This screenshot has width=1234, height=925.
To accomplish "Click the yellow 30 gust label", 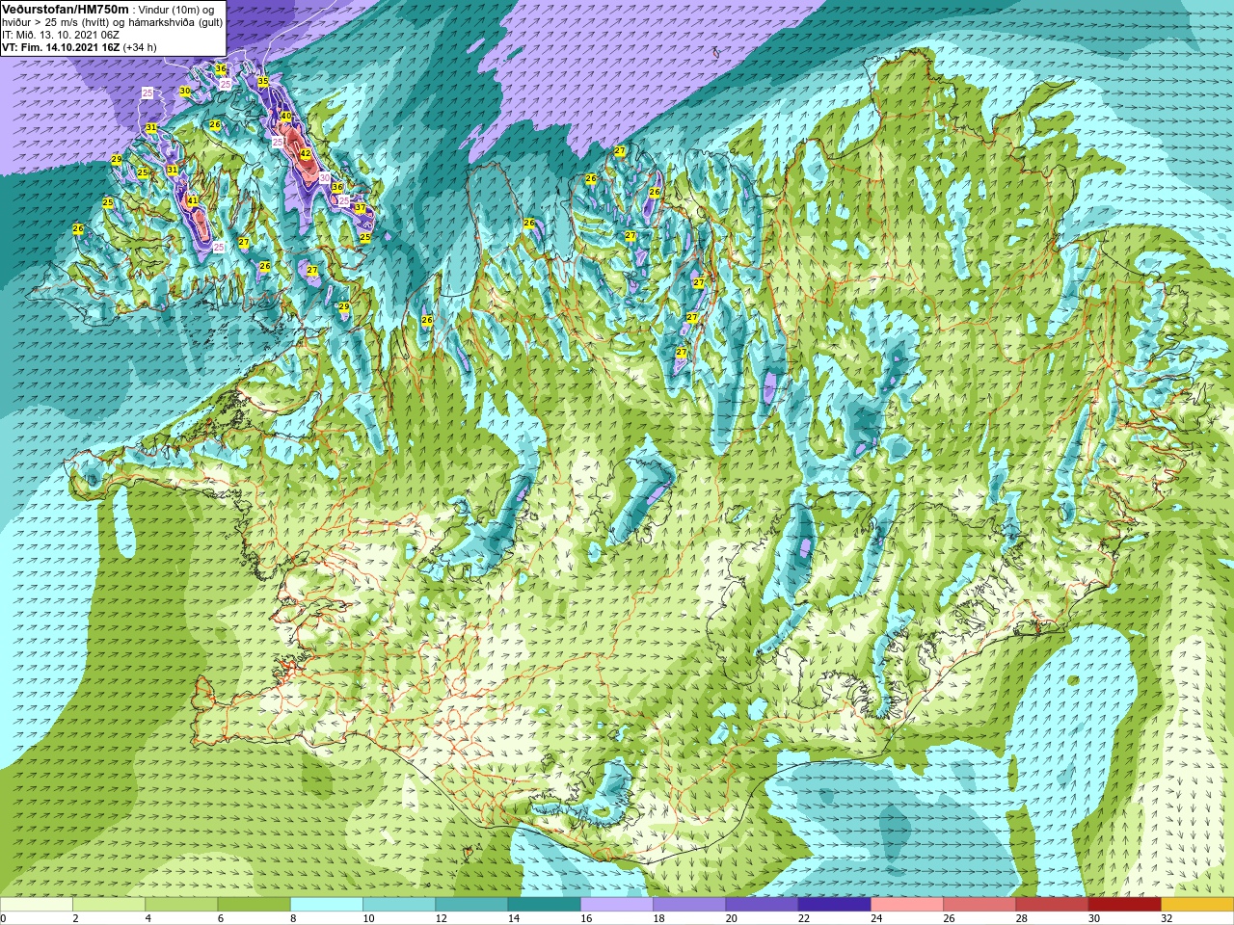I will pyautogui.click(x=185, y=92).
